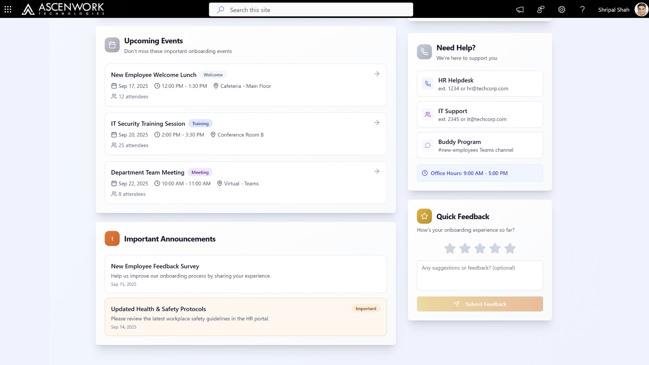Open Shripal Shah profile avatar

(641, 9)
